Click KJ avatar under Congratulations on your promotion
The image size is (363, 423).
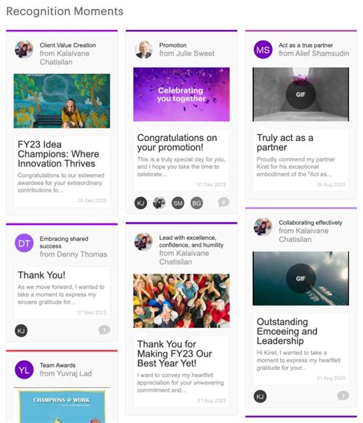point(141,203)
